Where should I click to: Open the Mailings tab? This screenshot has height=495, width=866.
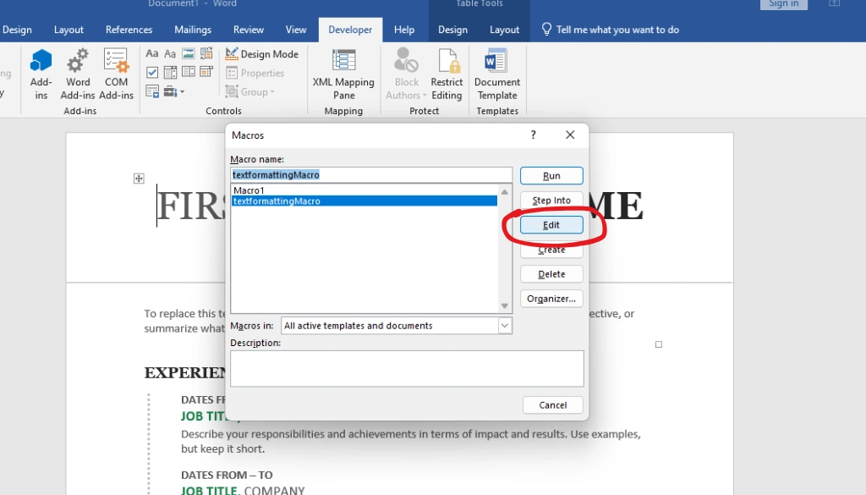[x=193, y=30]
